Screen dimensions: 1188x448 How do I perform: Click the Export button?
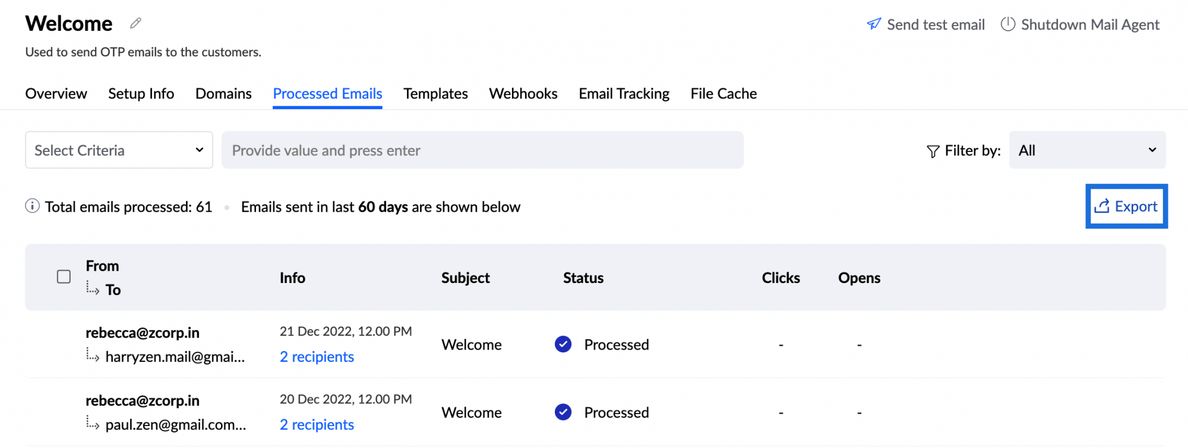coord(1126,206)
